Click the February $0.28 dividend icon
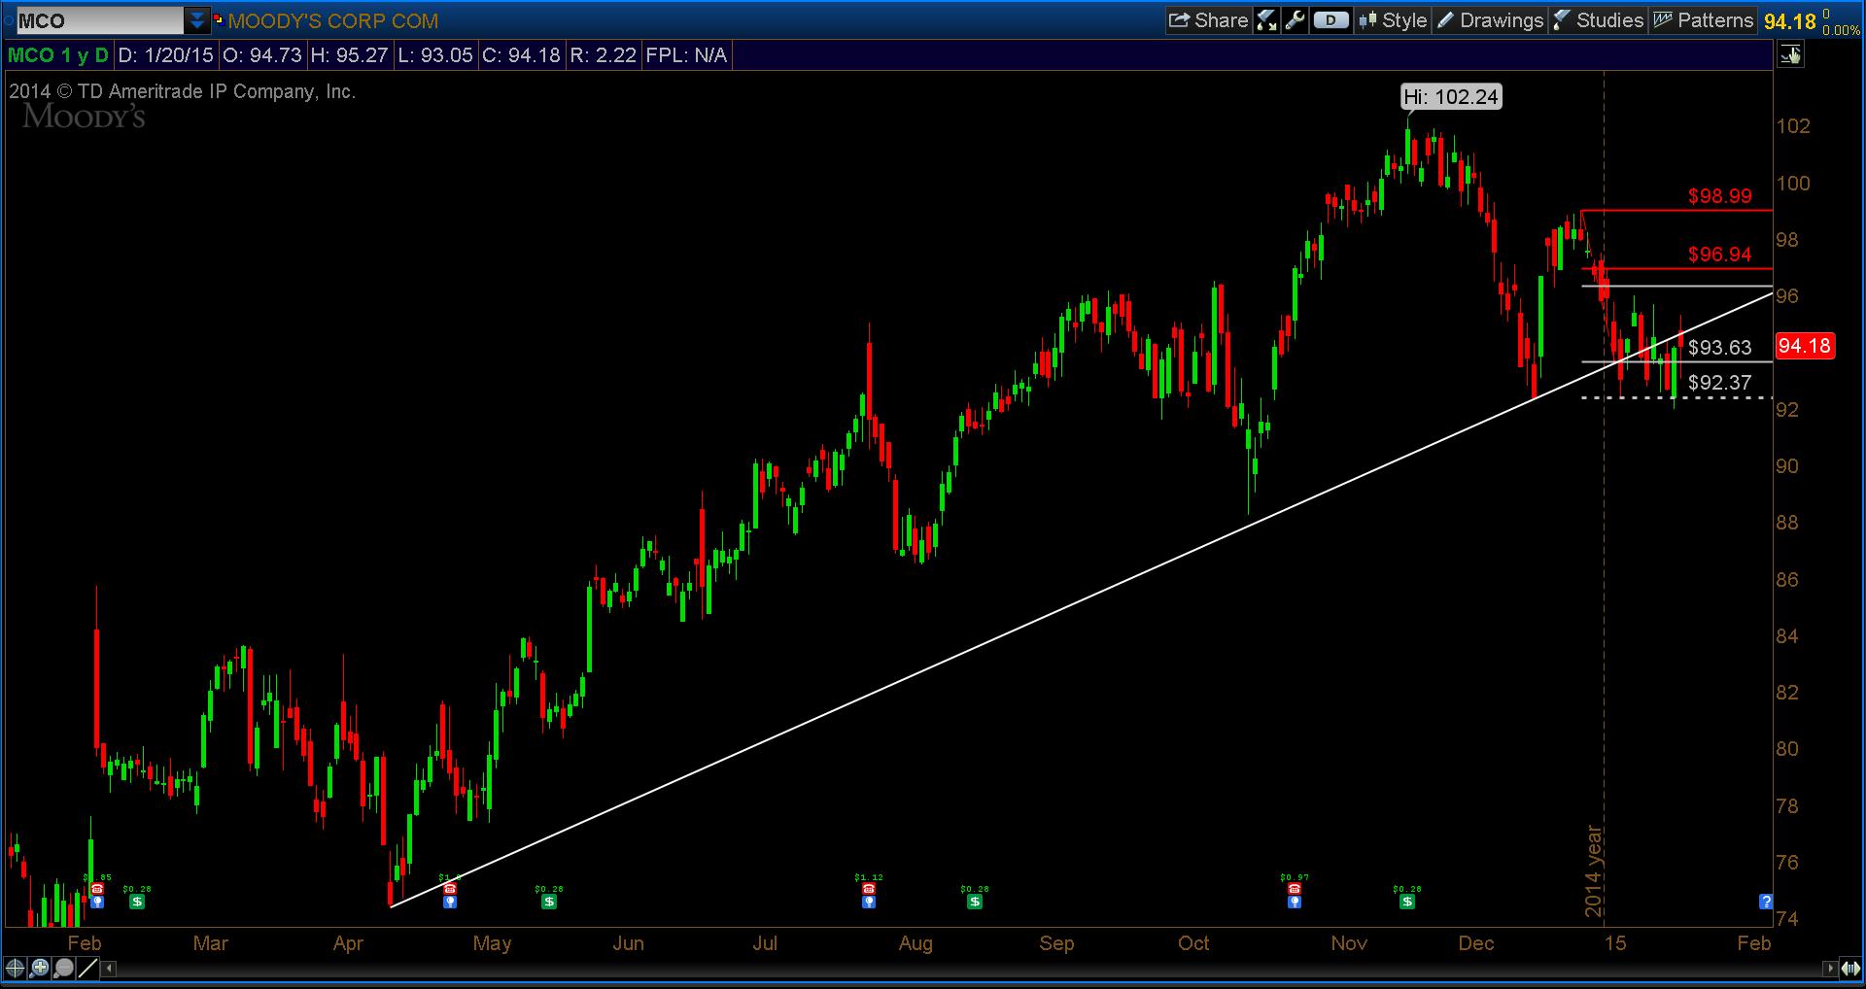Viewport: 1866px width, 989px height. (137, 902)
